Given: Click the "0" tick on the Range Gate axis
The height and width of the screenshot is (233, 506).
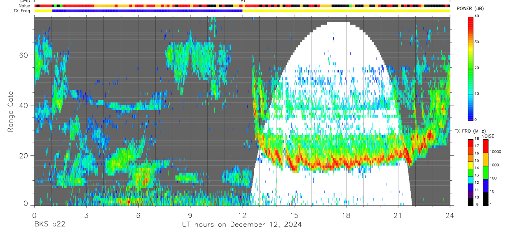Looking at the screenshot, I should [x=26, y=203].
